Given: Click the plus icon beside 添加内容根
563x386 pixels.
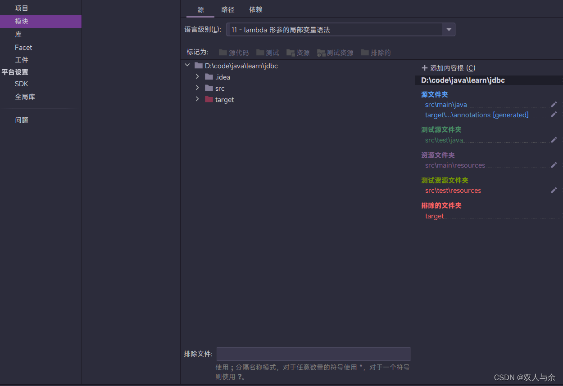Looking at the screenshot, I should (424, 67).
